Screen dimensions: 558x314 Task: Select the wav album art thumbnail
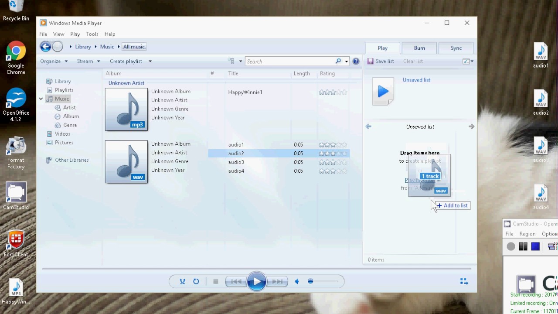pos(126,162)
